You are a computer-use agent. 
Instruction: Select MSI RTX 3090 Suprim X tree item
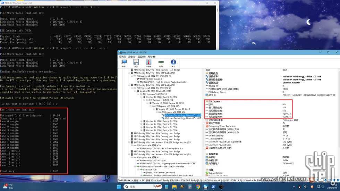coord(151,79)
